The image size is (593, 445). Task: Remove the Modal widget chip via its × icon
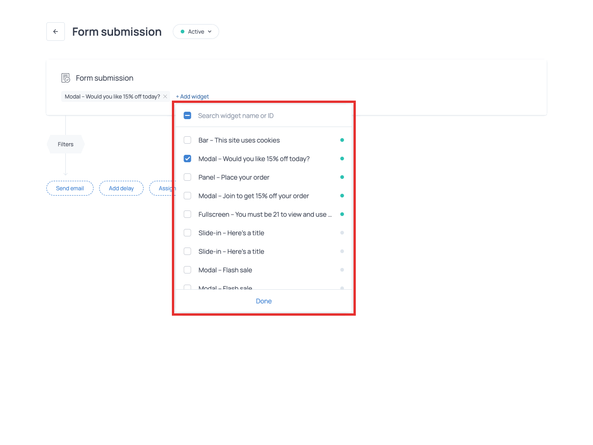point(165,96)
